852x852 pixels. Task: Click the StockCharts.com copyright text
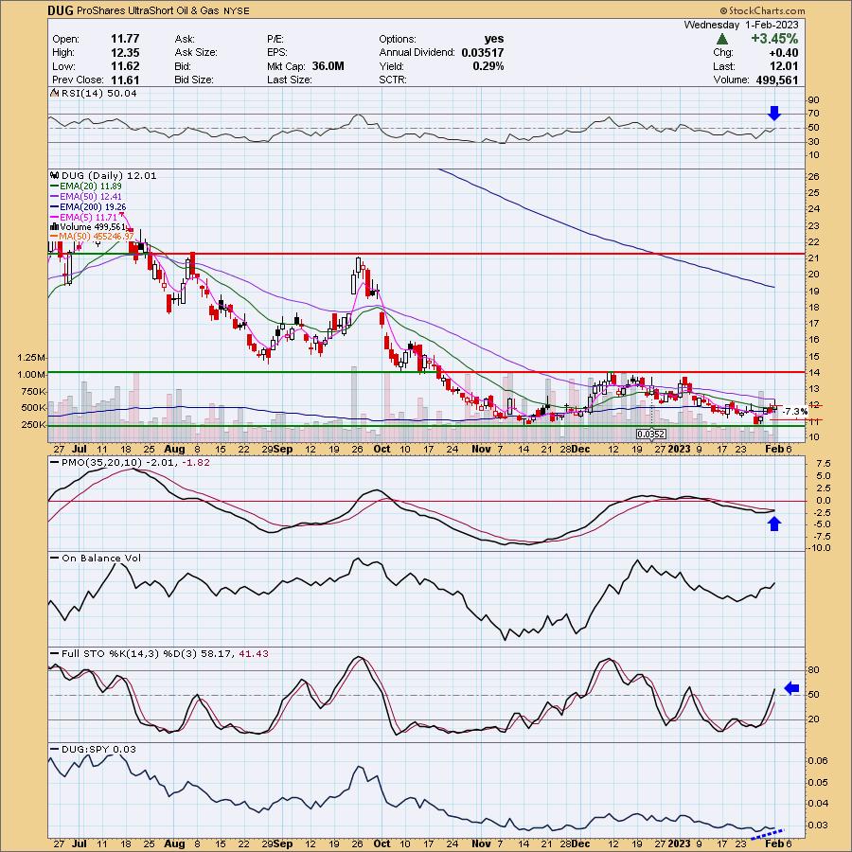[762, 10]
